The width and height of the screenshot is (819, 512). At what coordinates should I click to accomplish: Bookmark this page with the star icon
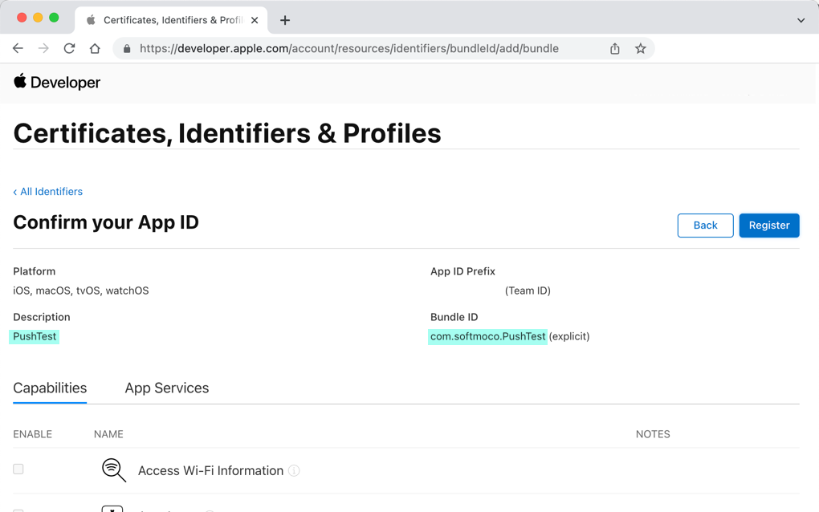click(640, 49)
